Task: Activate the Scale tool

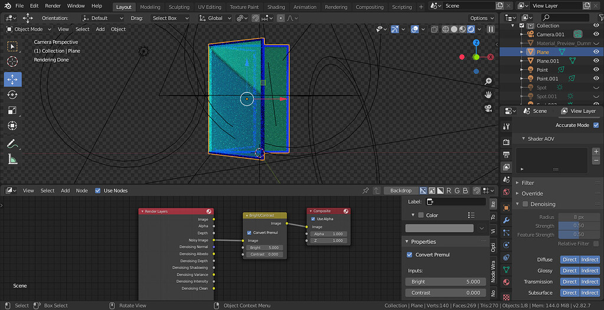Action: click(x=13, y=110)
